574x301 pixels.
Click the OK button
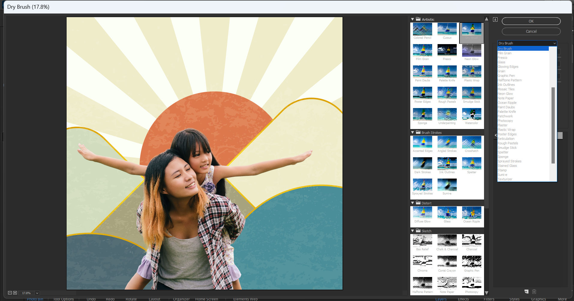tap(531, 21)
